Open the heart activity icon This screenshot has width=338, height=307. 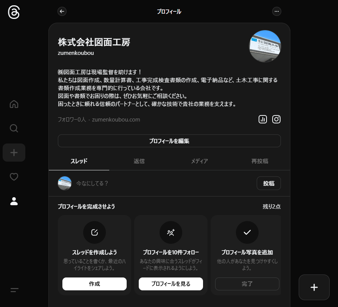point(14,177)
